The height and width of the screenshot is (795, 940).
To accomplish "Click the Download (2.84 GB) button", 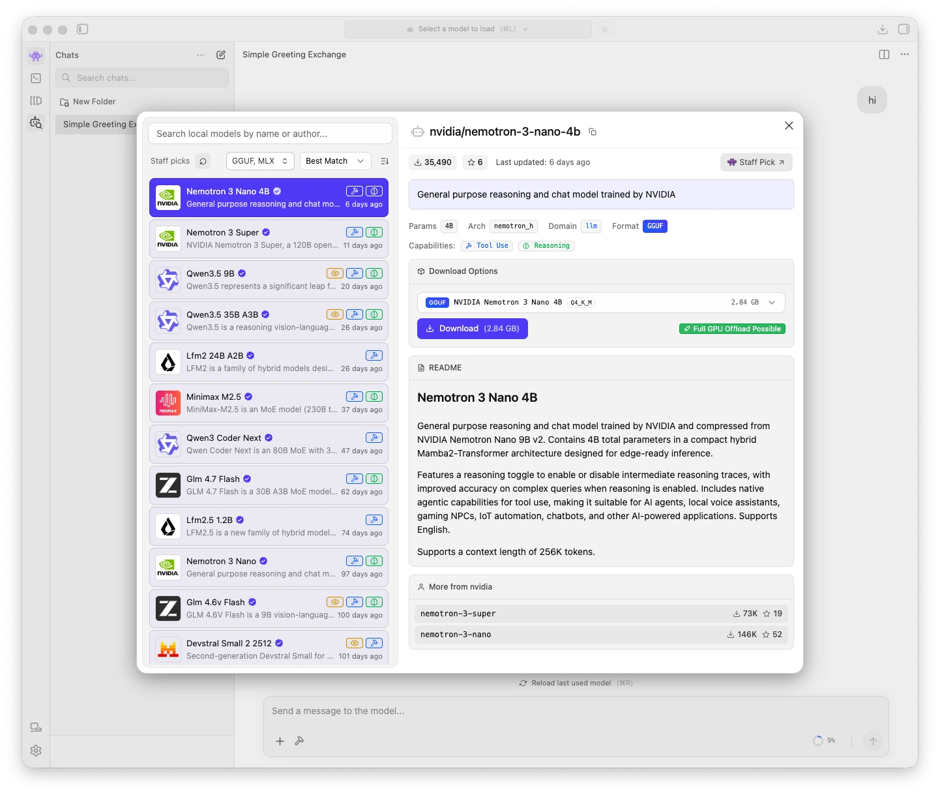I will 472,329.
